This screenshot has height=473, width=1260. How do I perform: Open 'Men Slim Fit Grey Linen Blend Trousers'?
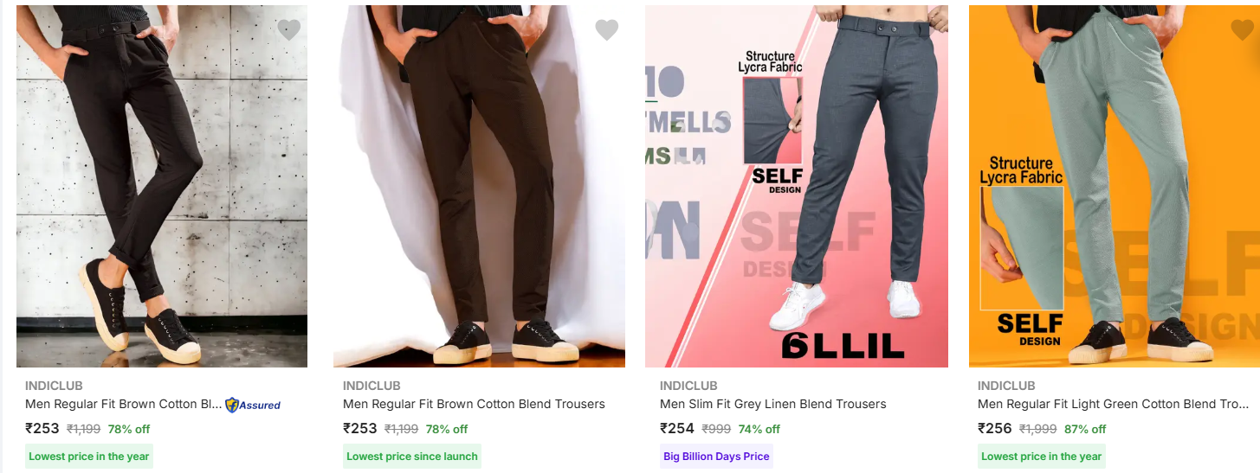[x=773, y=404]
